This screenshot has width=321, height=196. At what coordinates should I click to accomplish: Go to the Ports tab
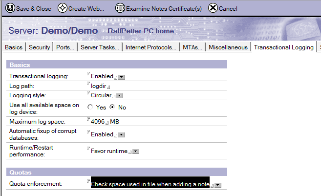click(x=65, y=47)
